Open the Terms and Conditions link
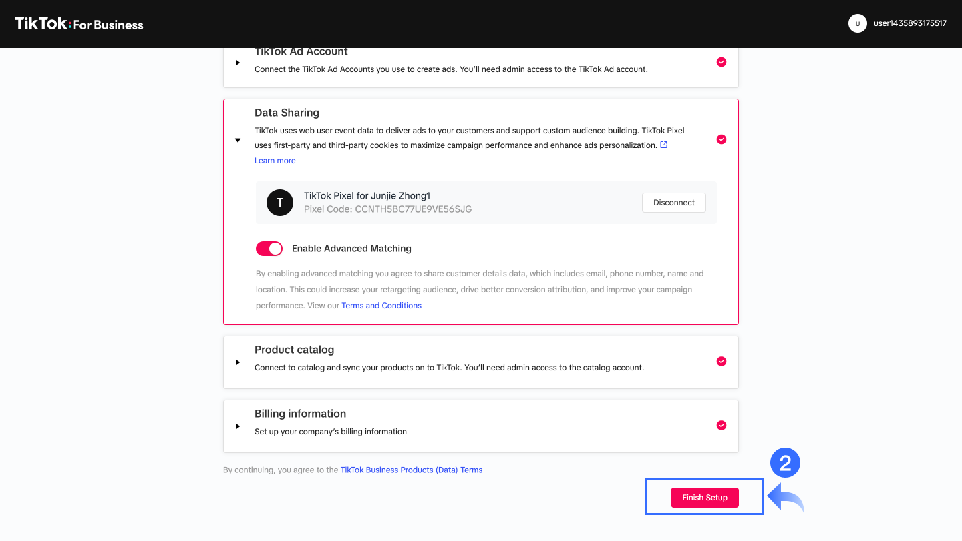This screenshot has width=962, height=541. [381, 306]
